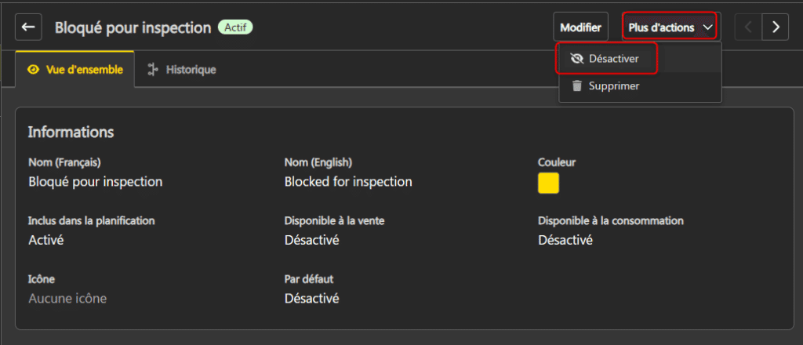Click the green Actif status badge

coord(235,27)
